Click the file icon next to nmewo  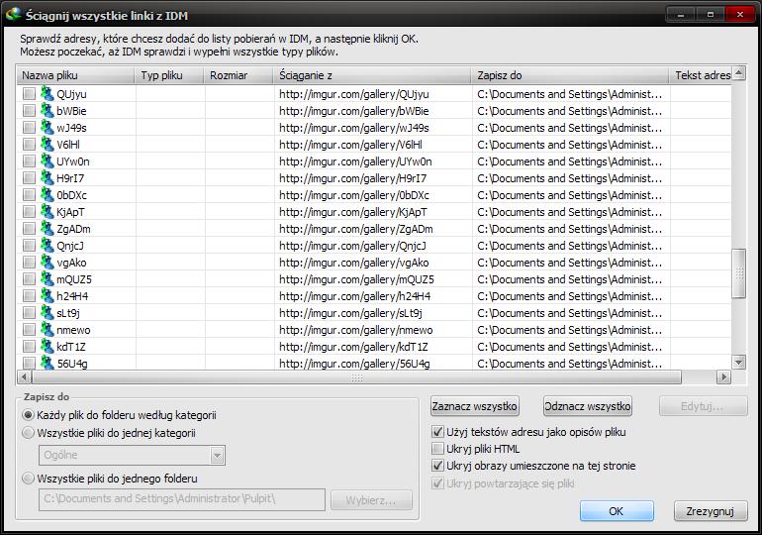click(48, 330)
